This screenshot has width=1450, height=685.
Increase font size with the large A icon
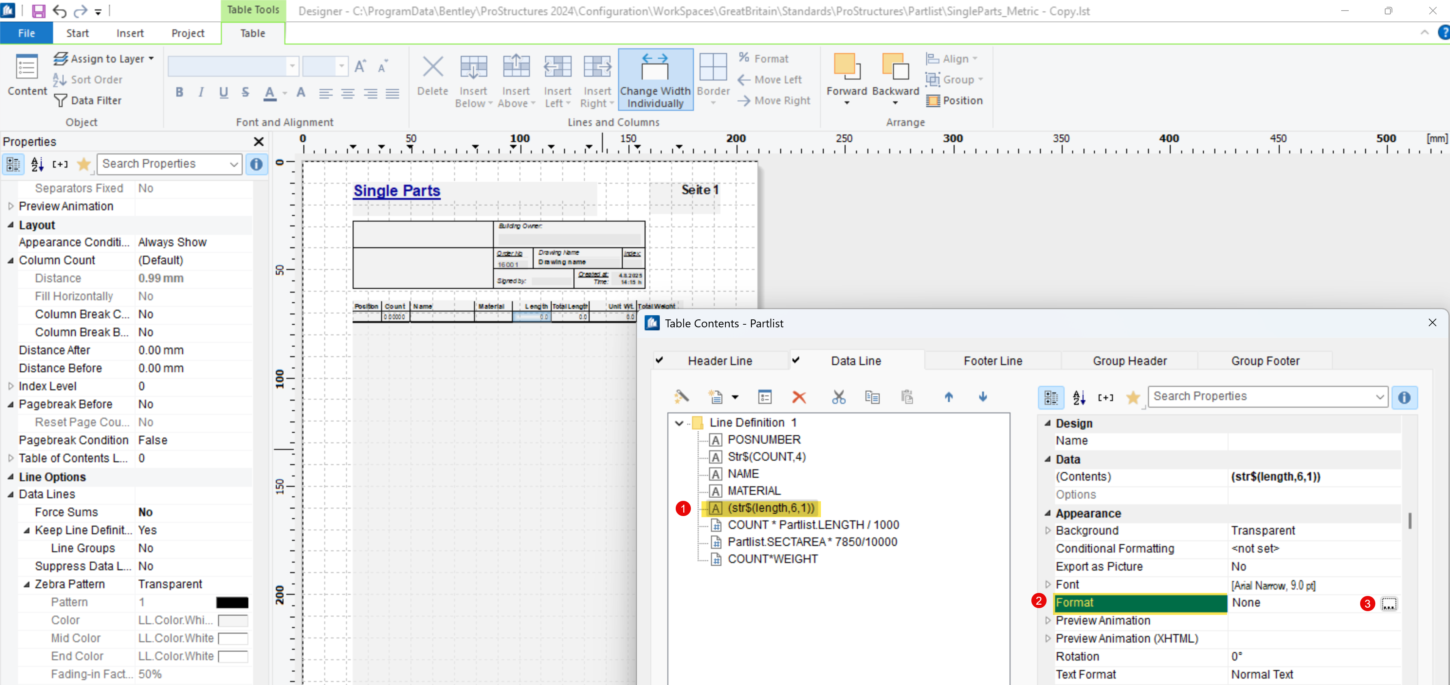pos(360,66)
